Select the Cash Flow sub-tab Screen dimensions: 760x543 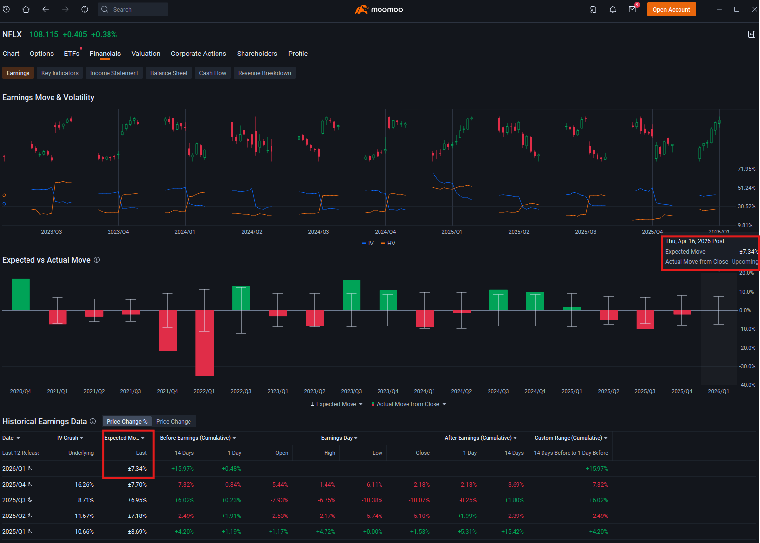tap(213, 73)
